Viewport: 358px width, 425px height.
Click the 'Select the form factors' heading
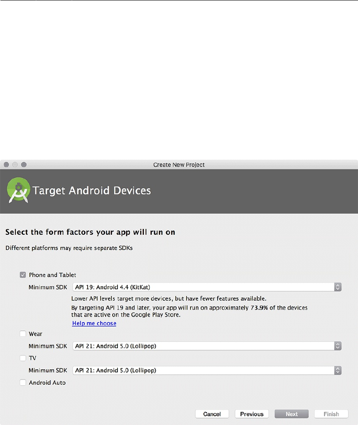tap(90, 232)
